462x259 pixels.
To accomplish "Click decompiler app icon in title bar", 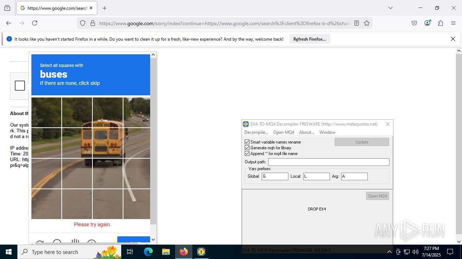I will click(x=246, y=124).
